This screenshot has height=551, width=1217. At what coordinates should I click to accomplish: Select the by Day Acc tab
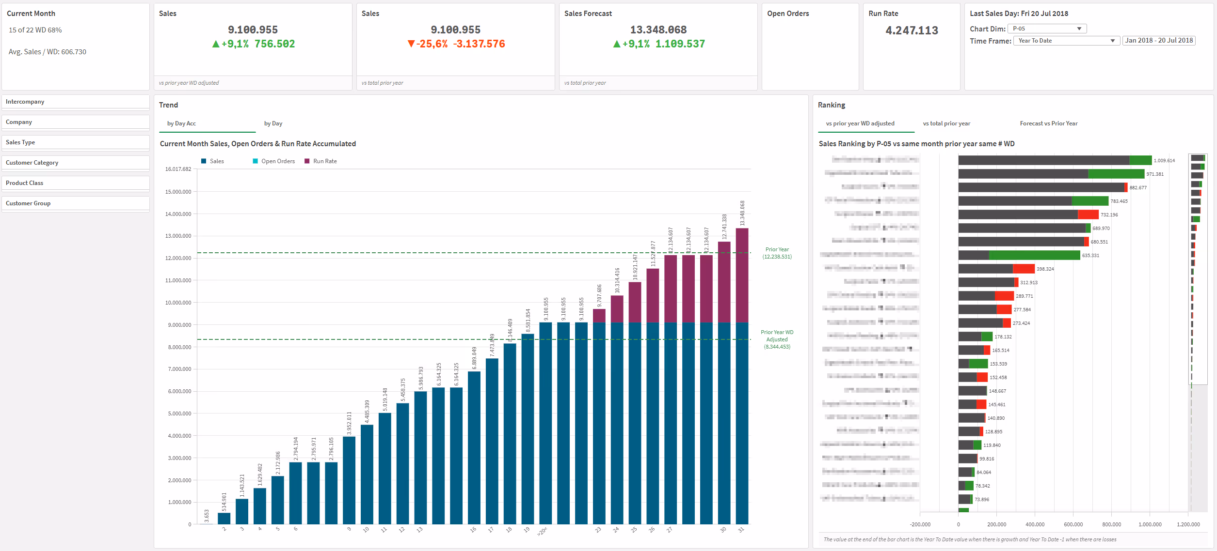pyautogui.click(x=182, y=123)
